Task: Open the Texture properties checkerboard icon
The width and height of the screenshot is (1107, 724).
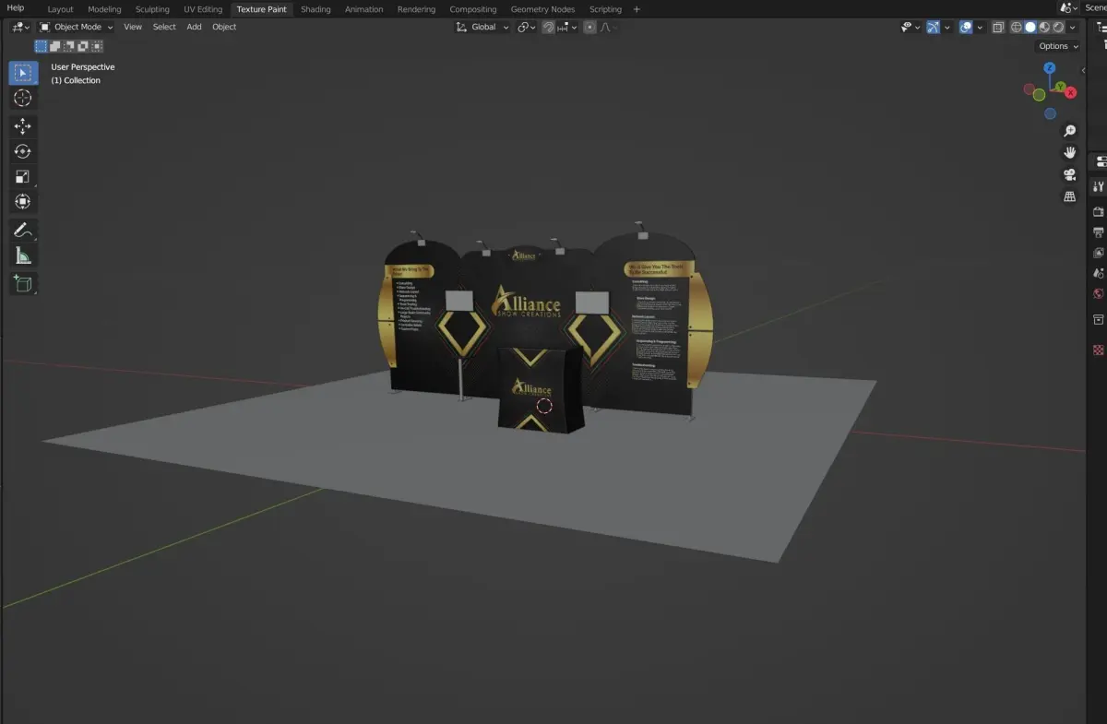Action: [x=1099, y=350]
